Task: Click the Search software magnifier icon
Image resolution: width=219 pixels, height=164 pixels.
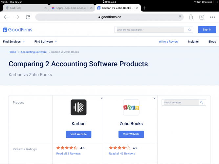Action: click(x=201, y=102)
